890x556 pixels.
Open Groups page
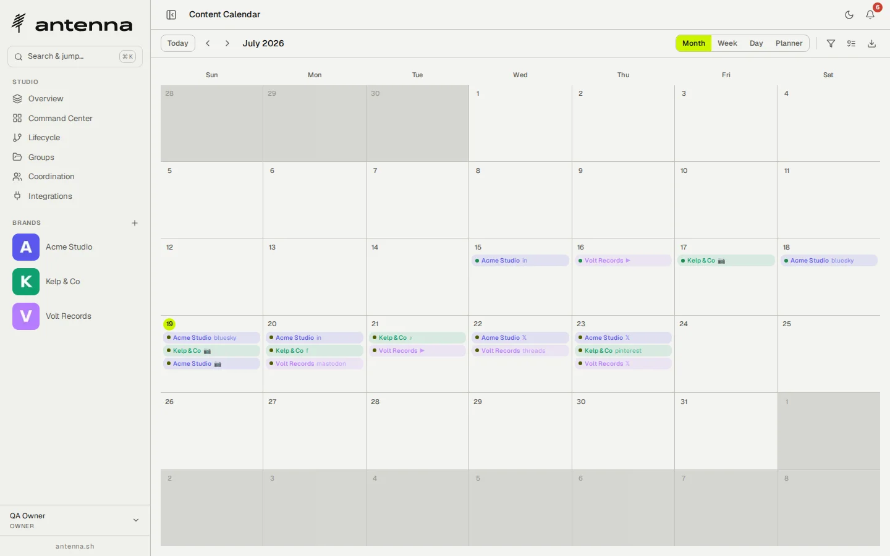pyautogui.click(x=75, y=158)
